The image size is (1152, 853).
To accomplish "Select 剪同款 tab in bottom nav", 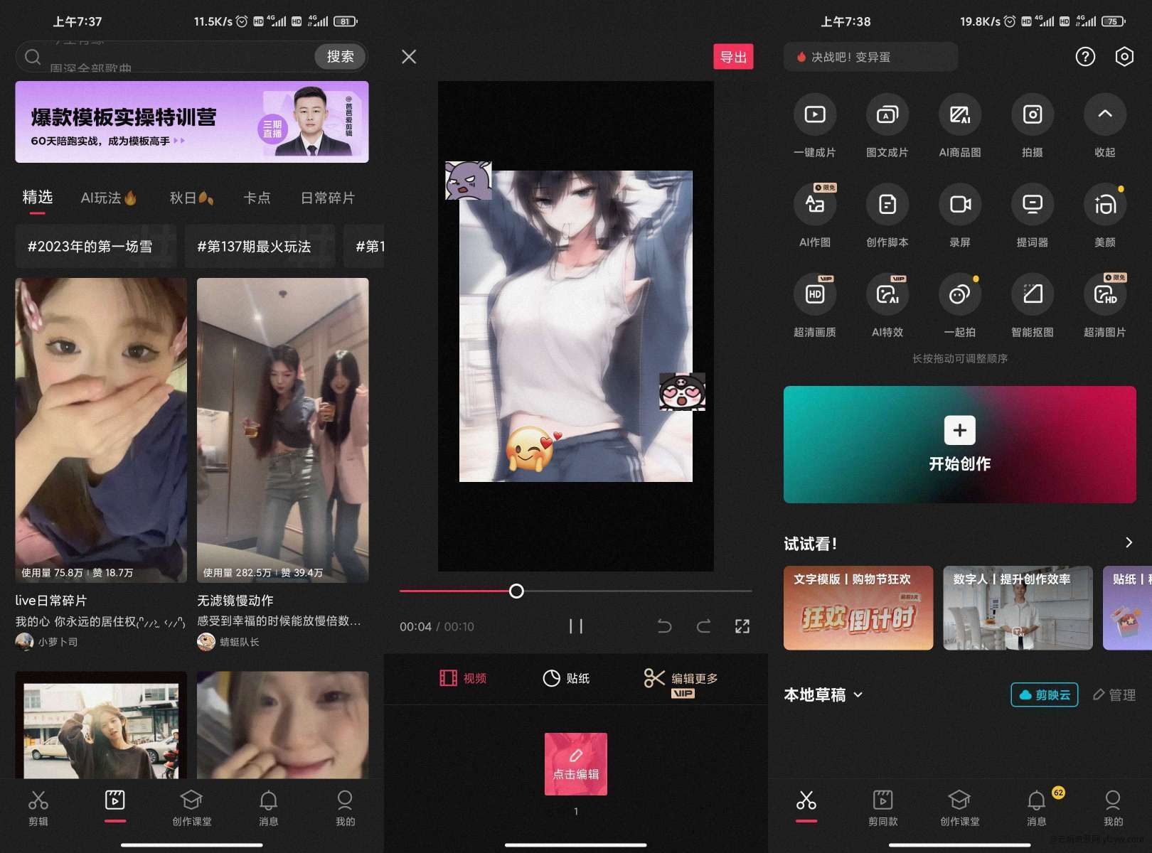I will (883, 808).
